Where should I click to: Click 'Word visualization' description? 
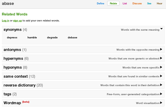(x=148, y=103)
